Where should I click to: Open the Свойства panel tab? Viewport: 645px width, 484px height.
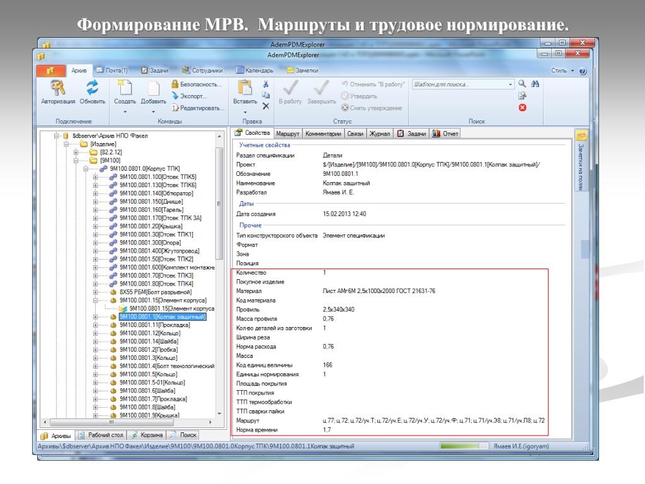tap(252, 133)
